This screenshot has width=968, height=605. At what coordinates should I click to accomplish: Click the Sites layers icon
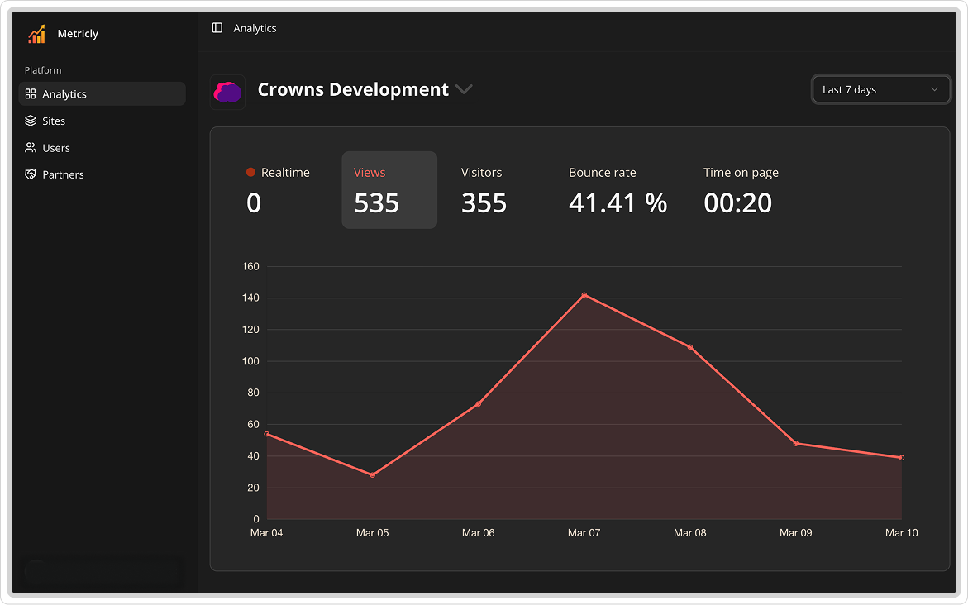[31, 121]
